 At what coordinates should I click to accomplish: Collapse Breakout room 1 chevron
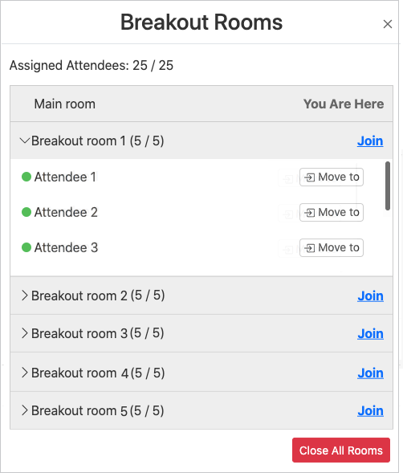pyautogui.click(x=24, y=141)
